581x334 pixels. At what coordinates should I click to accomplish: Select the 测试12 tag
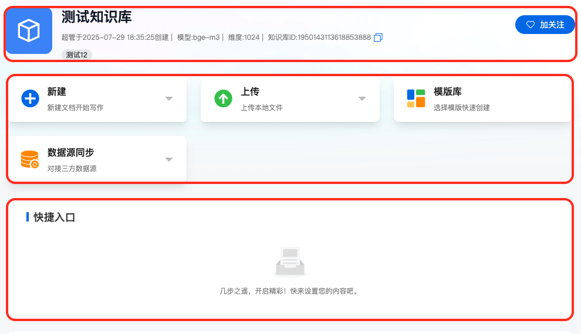coord(77,55)
